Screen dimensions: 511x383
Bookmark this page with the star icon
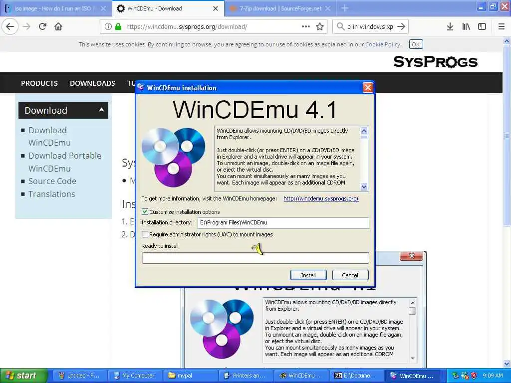click(320, 26)
